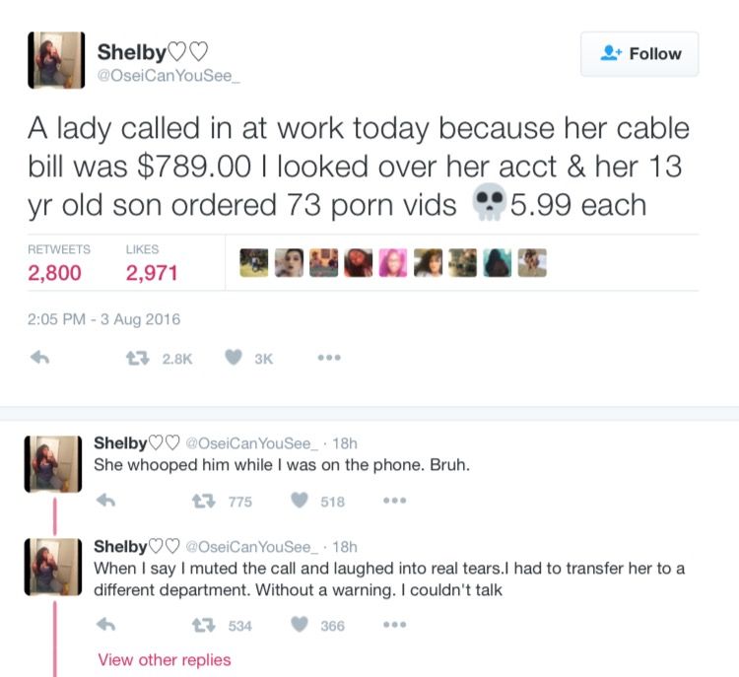Reply to the main cable bill tweet
The width and height of the screenshot is (739, 677).
point(40,360)
